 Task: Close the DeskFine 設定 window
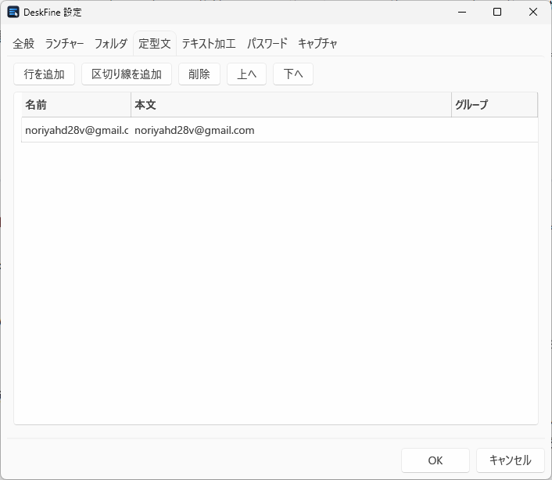tap(533, 12)
